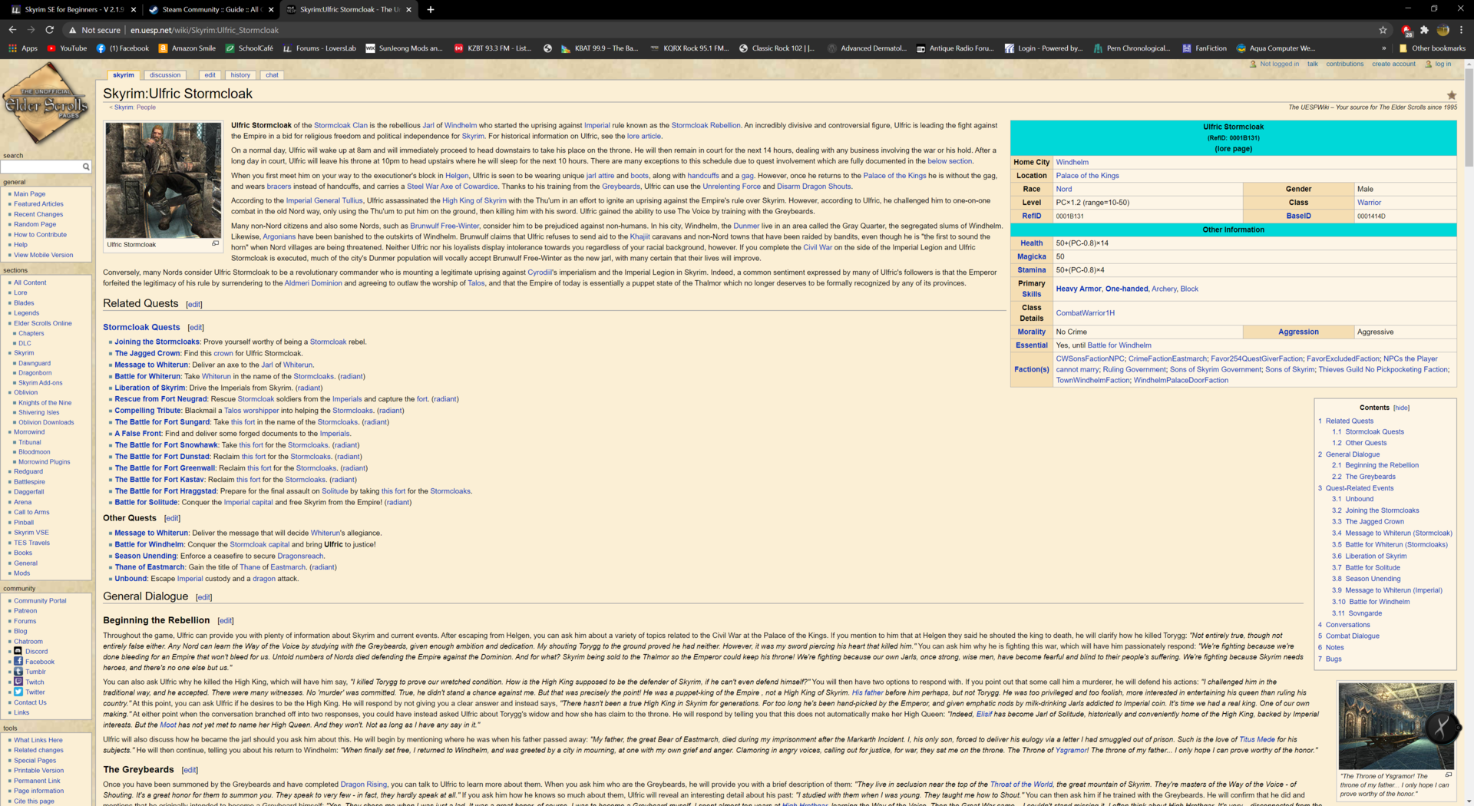Open the Tumblr link in the community sidebar
Viewport: 1474px width, 806px height.
click(x=35, y=672)
